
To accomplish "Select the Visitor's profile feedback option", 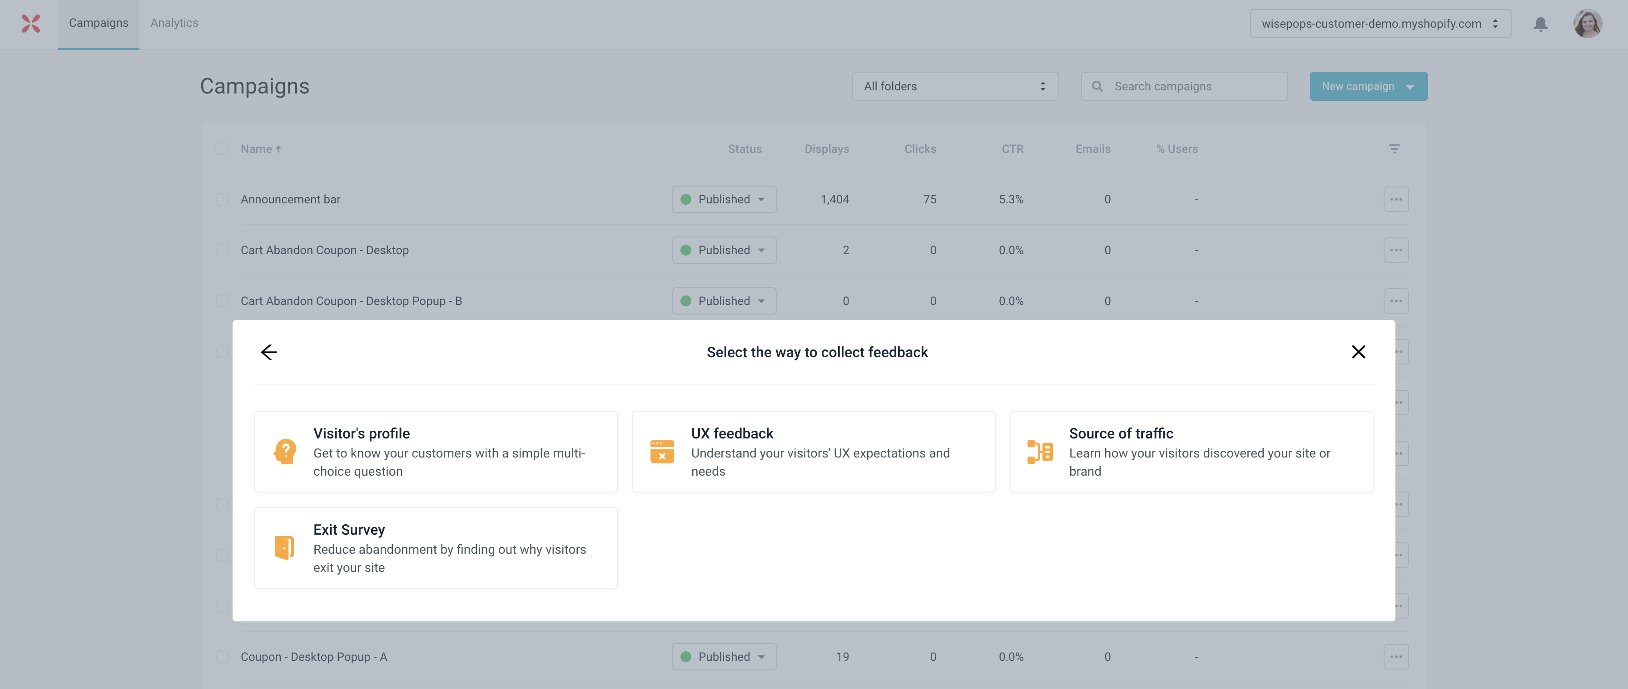I will click(436, 452).
